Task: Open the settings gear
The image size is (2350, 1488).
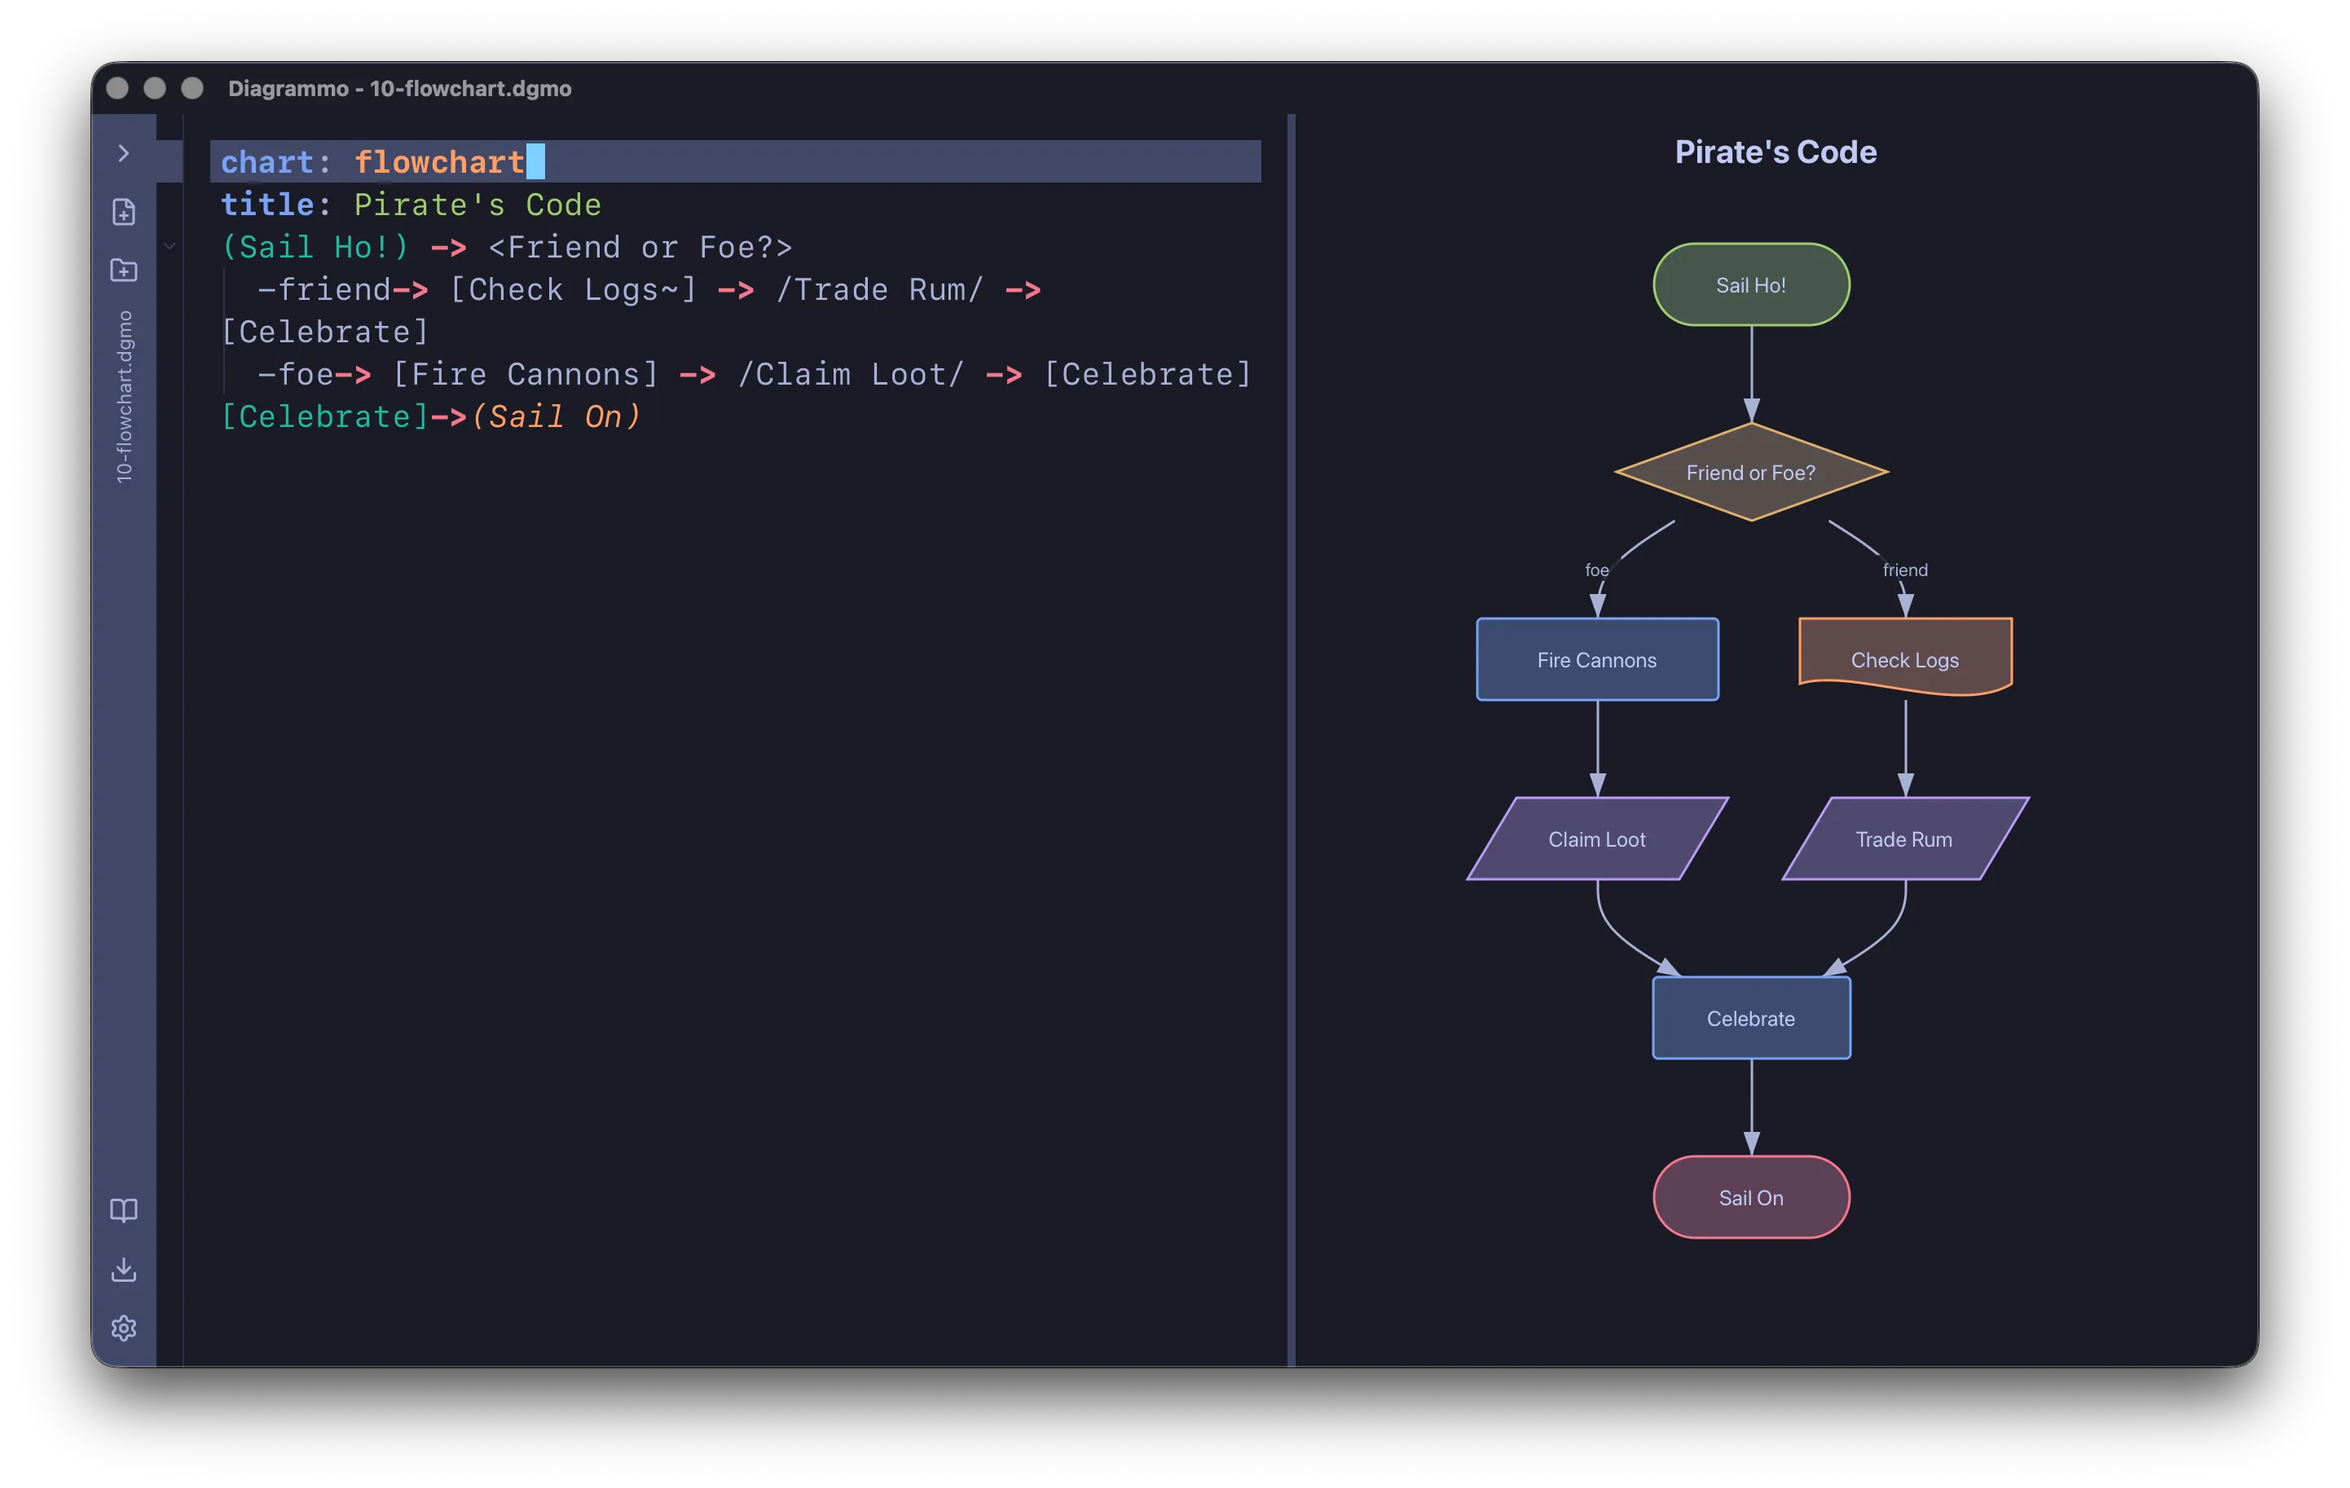Action: pyautogui.click(x=124, y=1328)
